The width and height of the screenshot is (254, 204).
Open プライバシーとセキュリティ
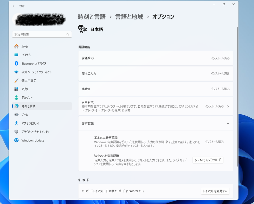(42, 132)
